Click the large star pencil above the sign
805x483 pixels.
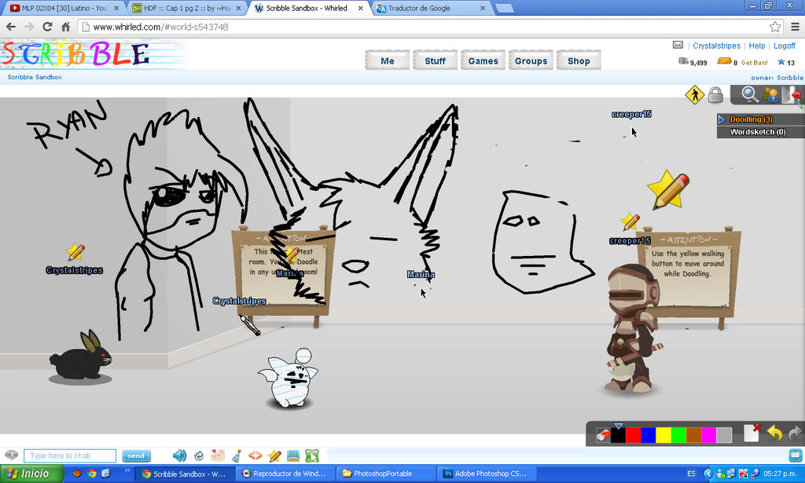668,190
